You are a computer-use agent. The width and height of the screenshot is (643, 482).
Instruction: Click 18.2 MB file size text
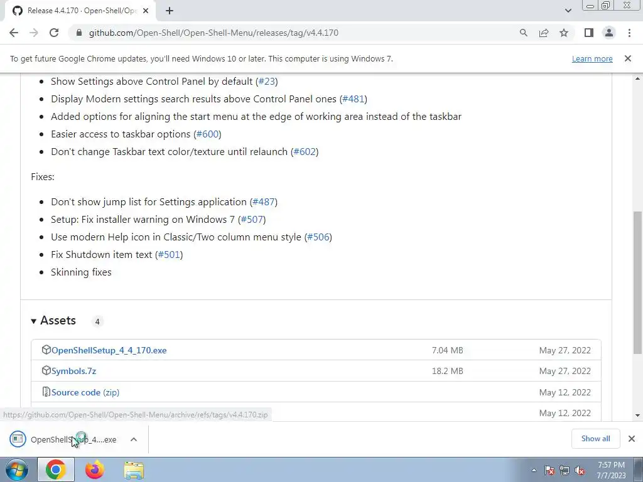[x=447, y=371]
